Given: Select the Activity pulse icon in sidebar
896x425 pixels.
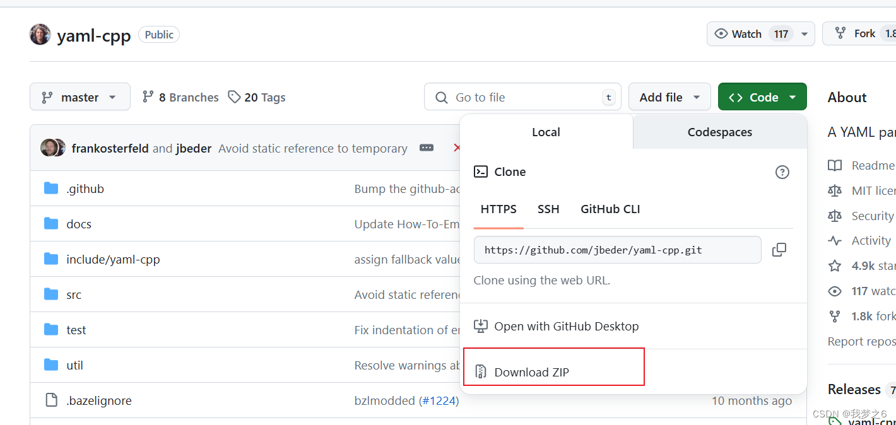Looking at the screenshot, I should click(x=834, y=240).
